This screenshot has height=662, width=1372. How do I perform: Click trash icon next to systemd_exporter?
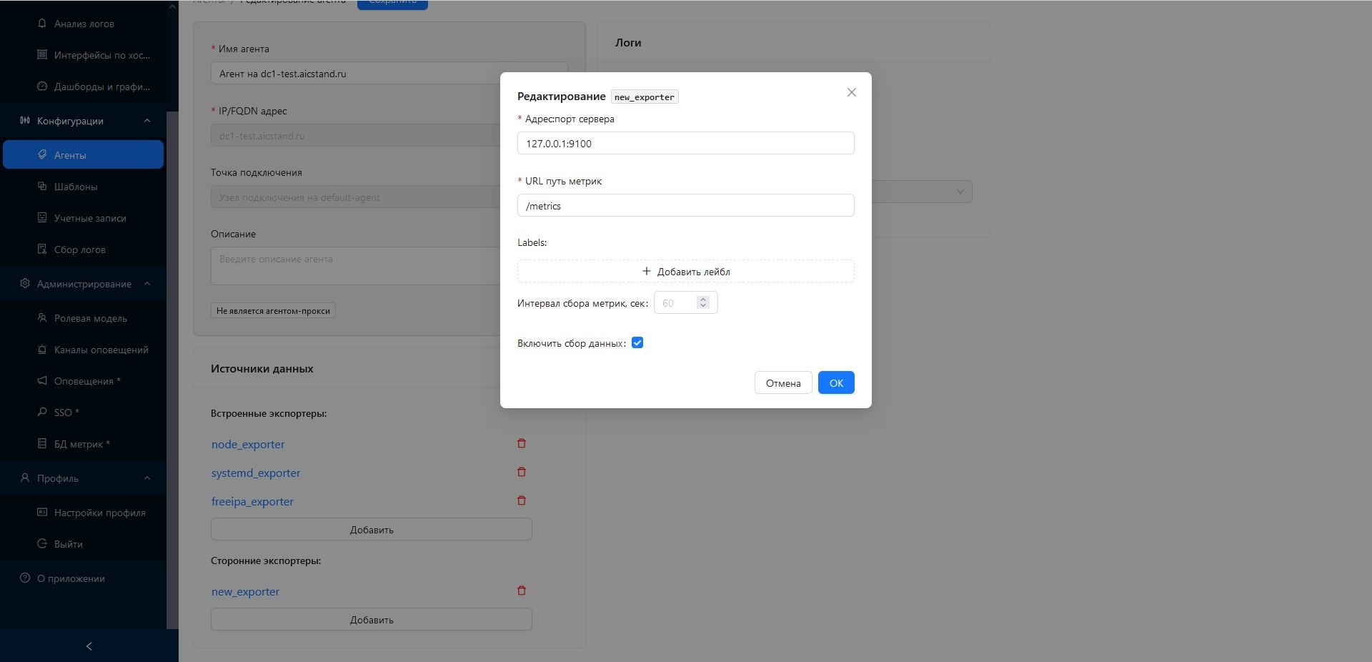click(x=522, y=472)
